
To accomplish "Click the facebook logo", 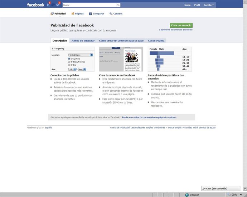I will pos(36,5).
